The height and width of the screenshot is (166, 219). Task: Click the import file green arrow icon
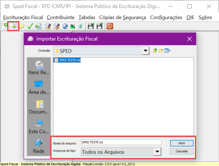pos(13,26)
